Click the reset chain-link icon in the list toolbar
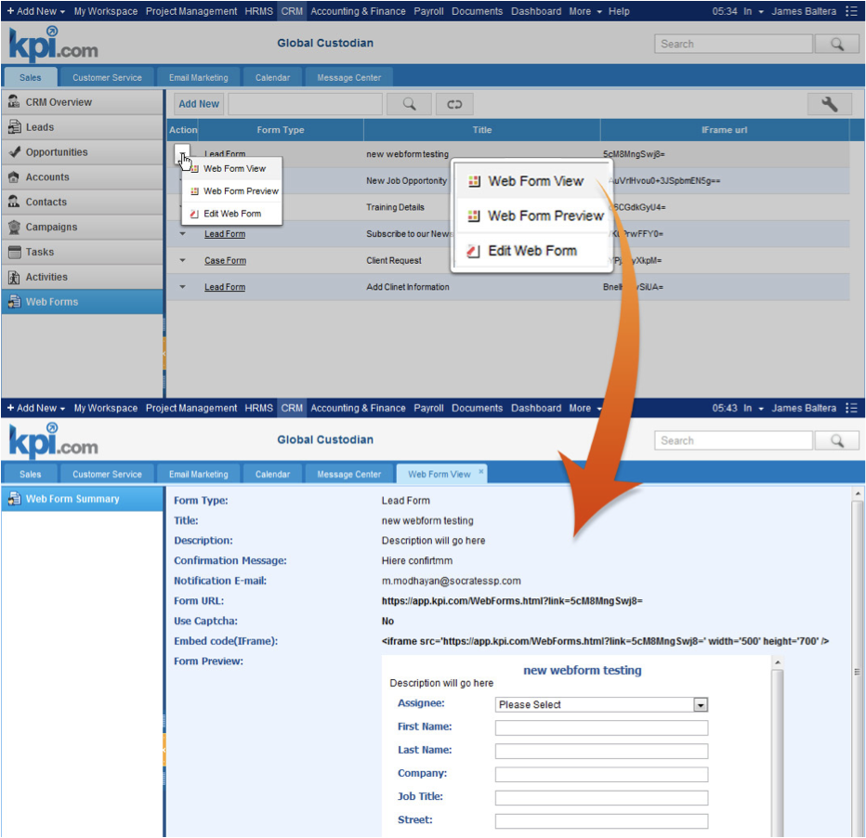Screen dimensions: 866x838 (x=454, y=104)
